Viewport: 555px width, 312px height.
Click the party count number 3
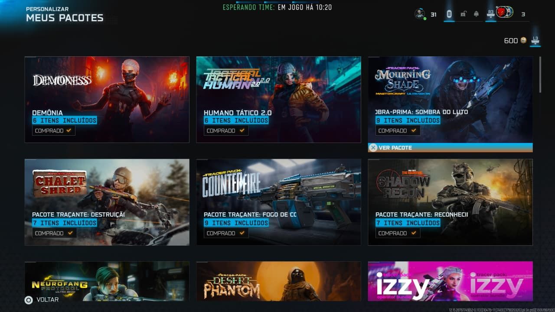pos(523,14)
